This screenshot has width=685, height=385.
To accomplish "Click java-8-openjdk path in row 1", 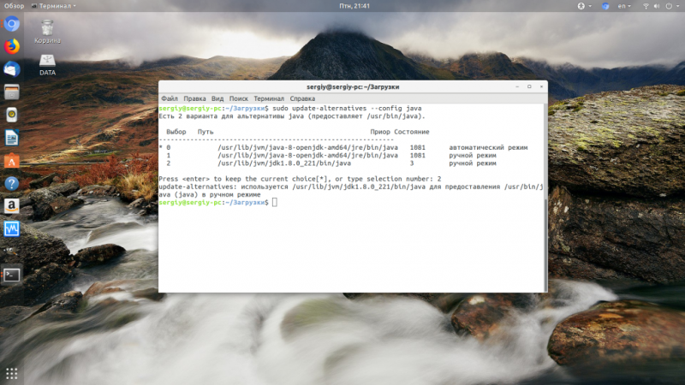I will coord(307,156).
